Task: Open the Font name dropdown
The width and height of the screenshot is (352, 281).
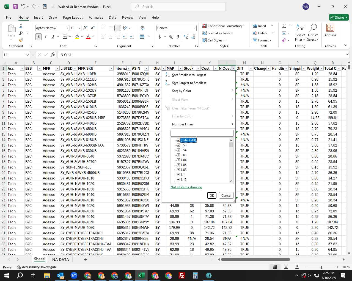Action: [67, 28]
